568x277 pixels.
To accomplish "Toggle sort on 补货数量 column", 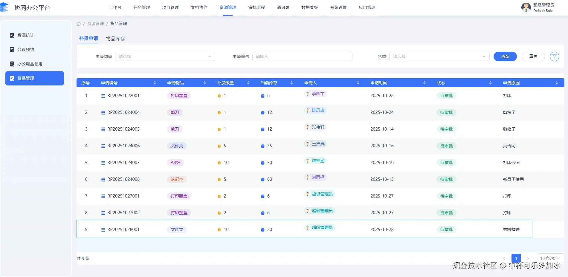I will (x=248, y=83).
